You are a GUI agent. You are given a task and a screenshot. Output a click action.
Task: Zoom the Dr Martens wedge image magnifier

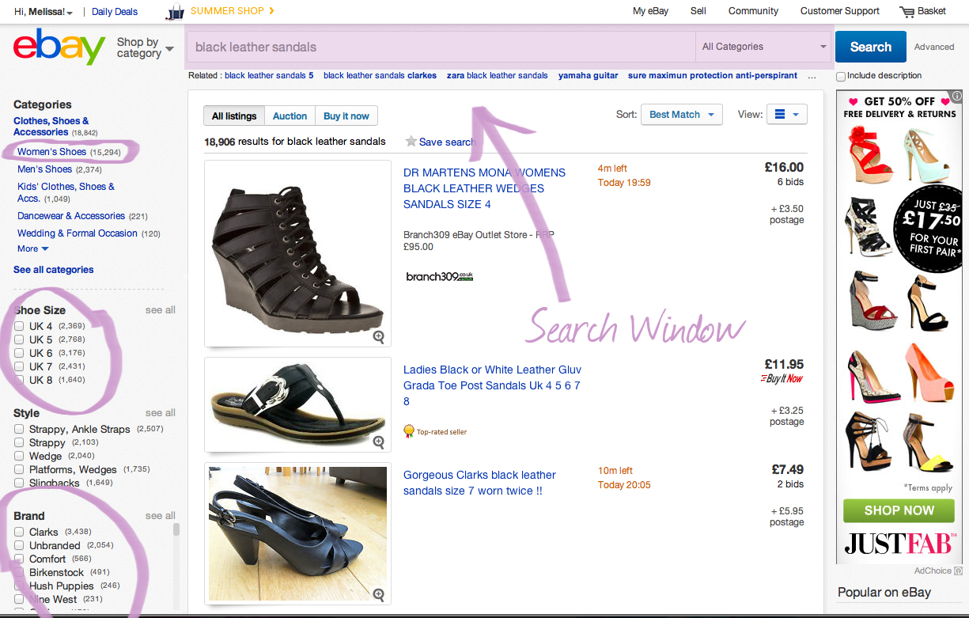point(379,337)
